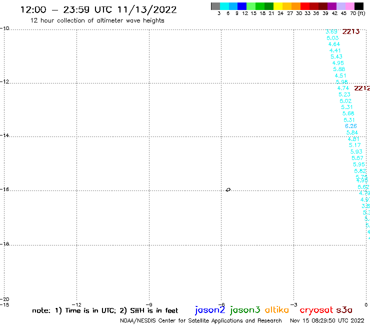This screenshot has width=370, height=325.
Task: Select the purple swatch in the color scale
Action: (332, 6)
